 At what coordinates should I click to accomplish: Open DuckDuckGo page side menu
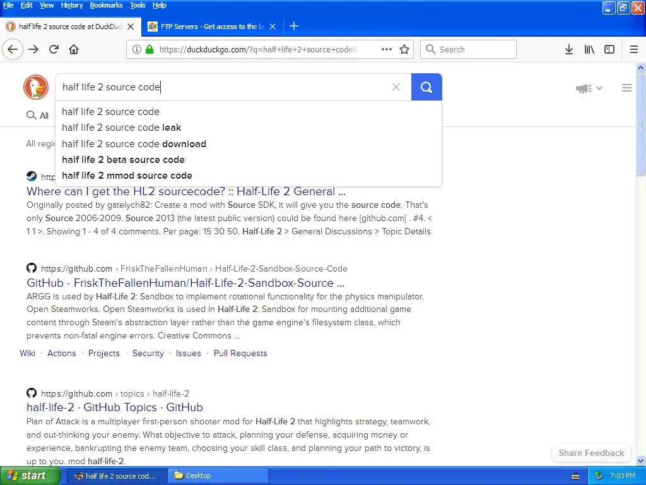[x=626, y=88]
